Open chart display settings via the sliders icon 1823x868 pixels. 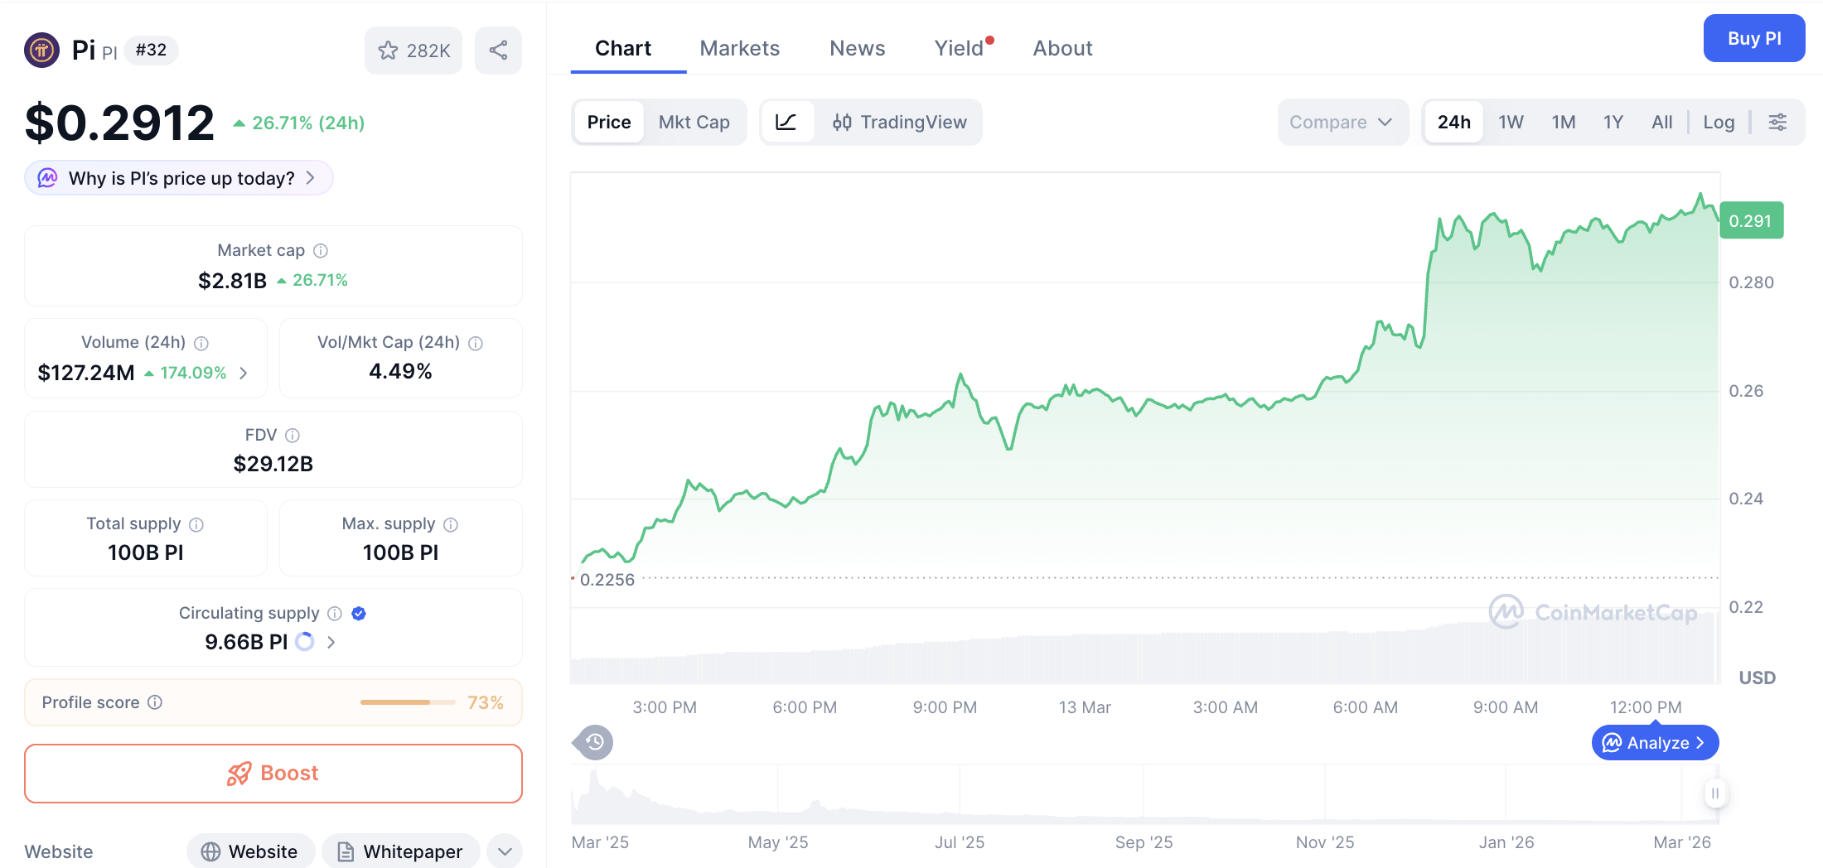pos(1778,122)
